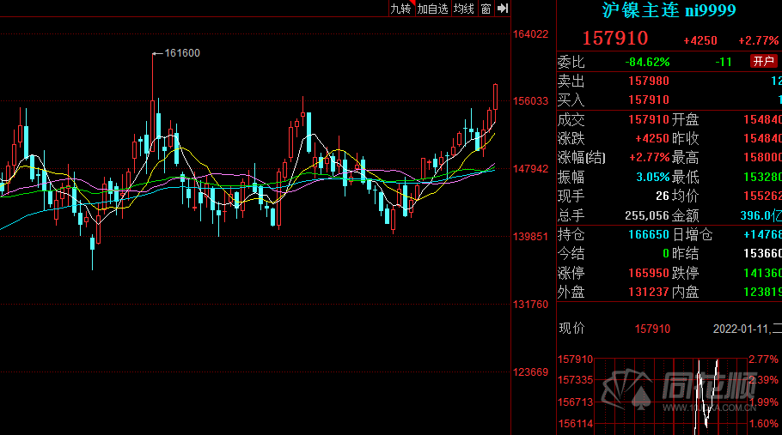Click 持仓 value 166650
Image resolution: width=782 pixels, height=435 pixels.
[648, 234]
